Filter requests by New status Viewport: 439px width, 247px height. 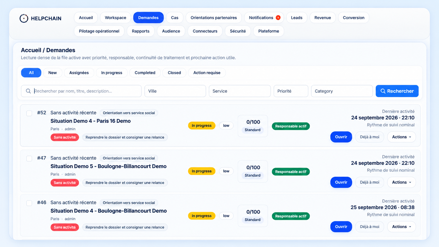(53, 73)
